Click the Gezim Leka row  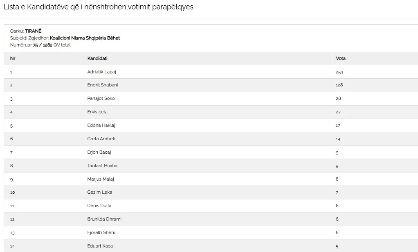pyautogui.click(x=211, y=192)
